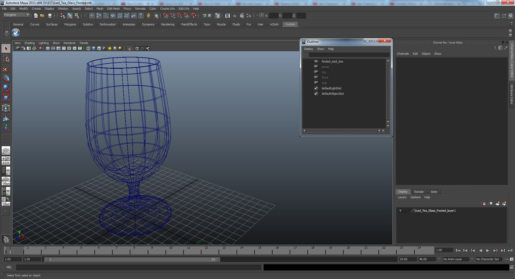Viewport: 515px width, 279px height.
Task: Open the viewport Shading menu
Action: (x=30, y=43)
